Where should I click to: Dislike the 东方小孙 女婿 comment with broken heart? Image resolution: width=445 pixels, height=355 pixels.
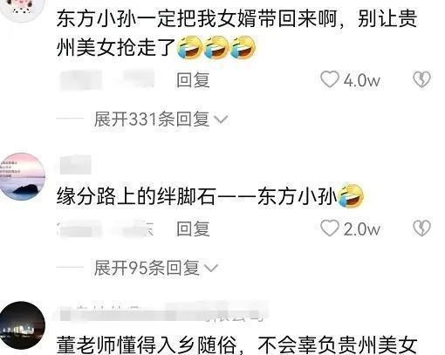click(x=421, y=79)
